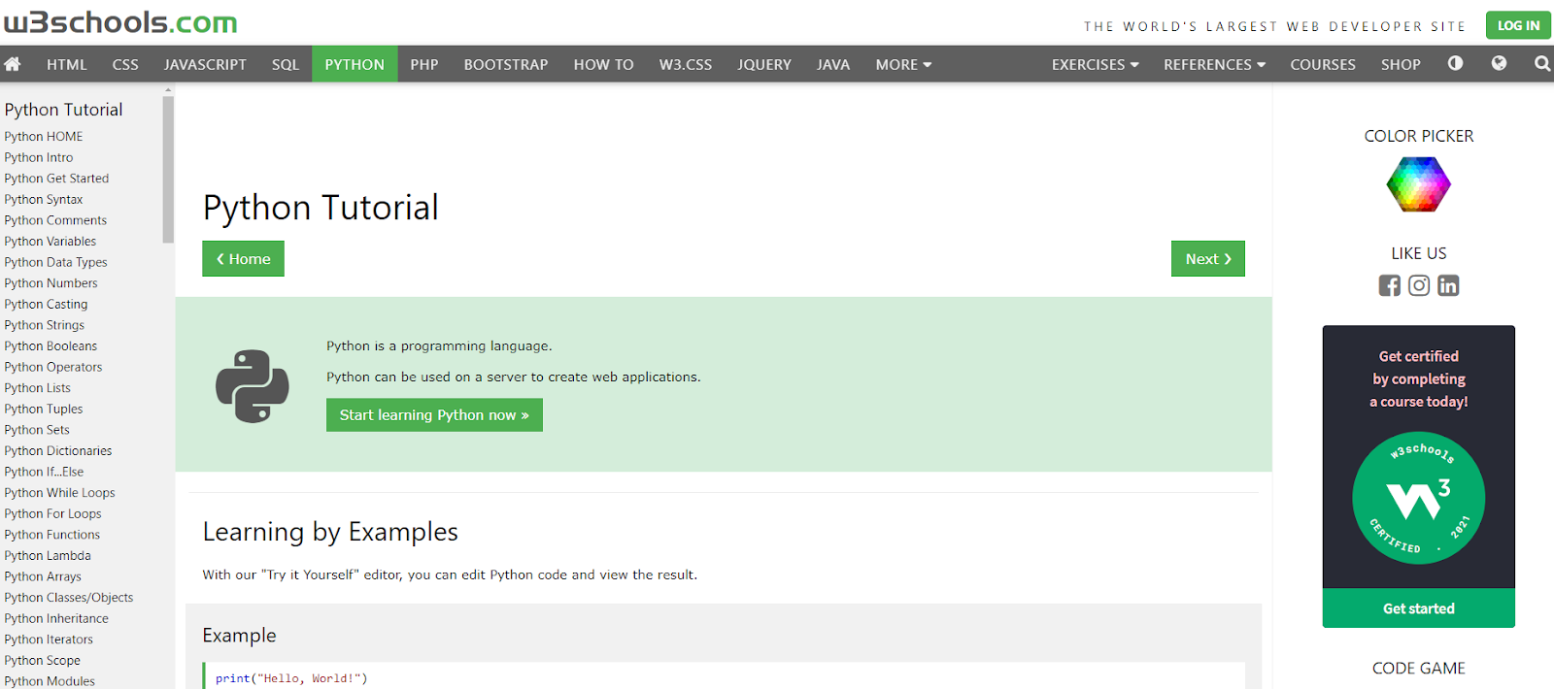Open the JQUERY tab

tap(764, 64)
